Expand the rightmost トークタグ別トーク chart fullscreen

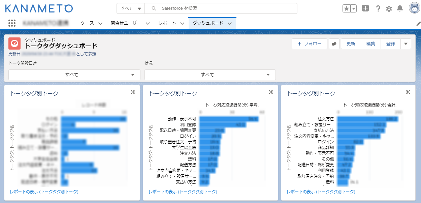point(408,91)
